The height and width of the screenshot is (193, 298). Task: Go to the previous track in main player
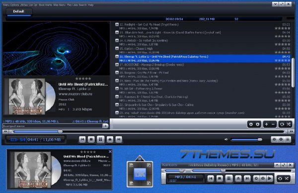(82, 139)
